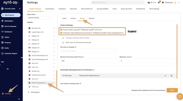Open options menu for Print On Demand ALL

[x=54, y=83]
